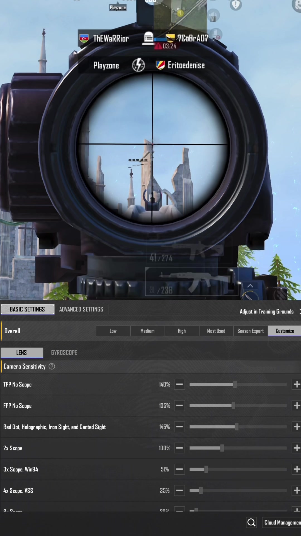This screenshot has width=301, height=536.
Task: Increase Red Dot, Holographic sensitivity
Action: (297, 427)
